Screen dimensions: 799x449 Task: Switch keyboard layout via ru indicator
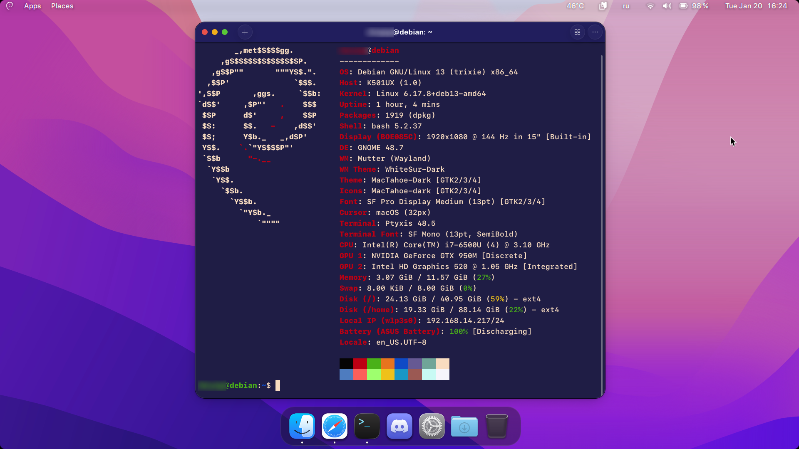point(626,6)
